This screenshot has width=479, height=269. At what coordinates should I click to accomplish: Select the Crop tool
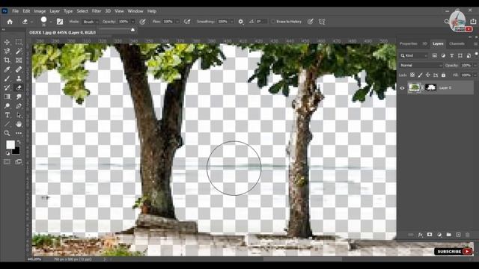(7, 61)
